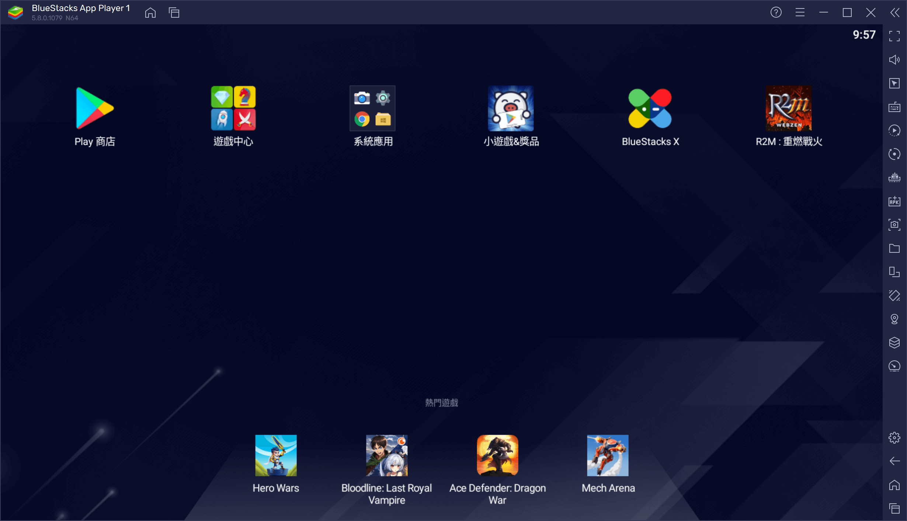Go to Android home via bottom sidebar icon
Viewport: 907px width, 521px height.
click(x=894, y=485)
